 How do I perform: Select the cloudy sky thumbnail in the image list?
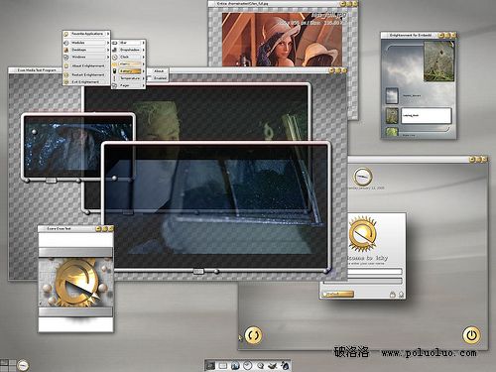coord(392,96)
